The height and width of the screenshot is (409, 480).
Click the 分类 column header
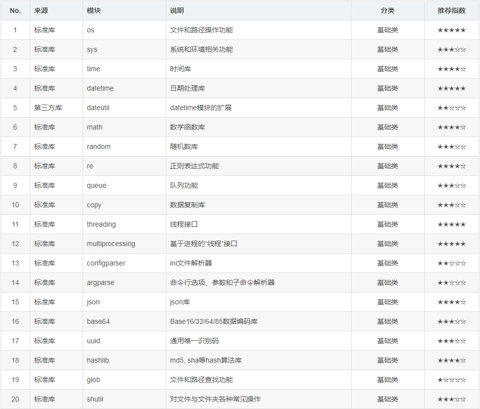[387, 10]
